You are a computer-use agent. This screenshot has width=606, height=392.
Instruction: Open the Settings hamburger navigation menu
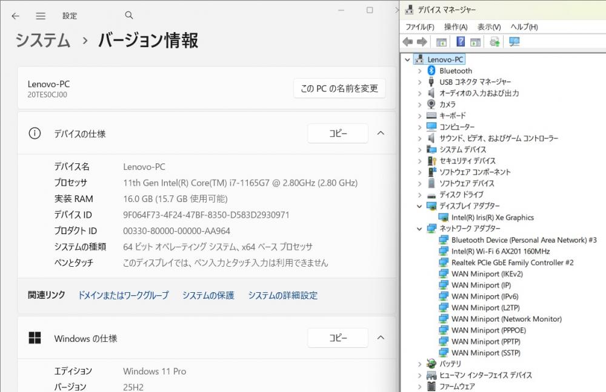point(41,16)
